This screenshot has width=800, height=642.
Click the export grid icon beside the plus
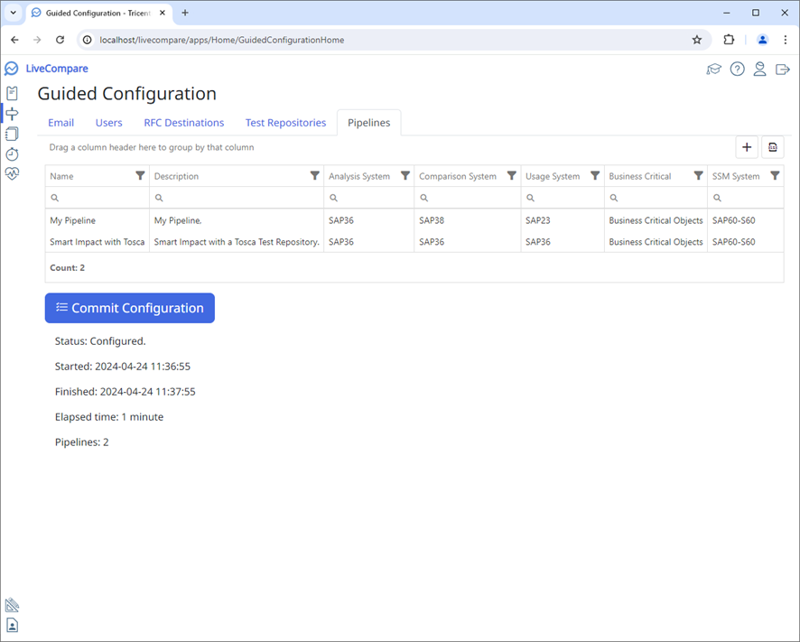point(772,146)
